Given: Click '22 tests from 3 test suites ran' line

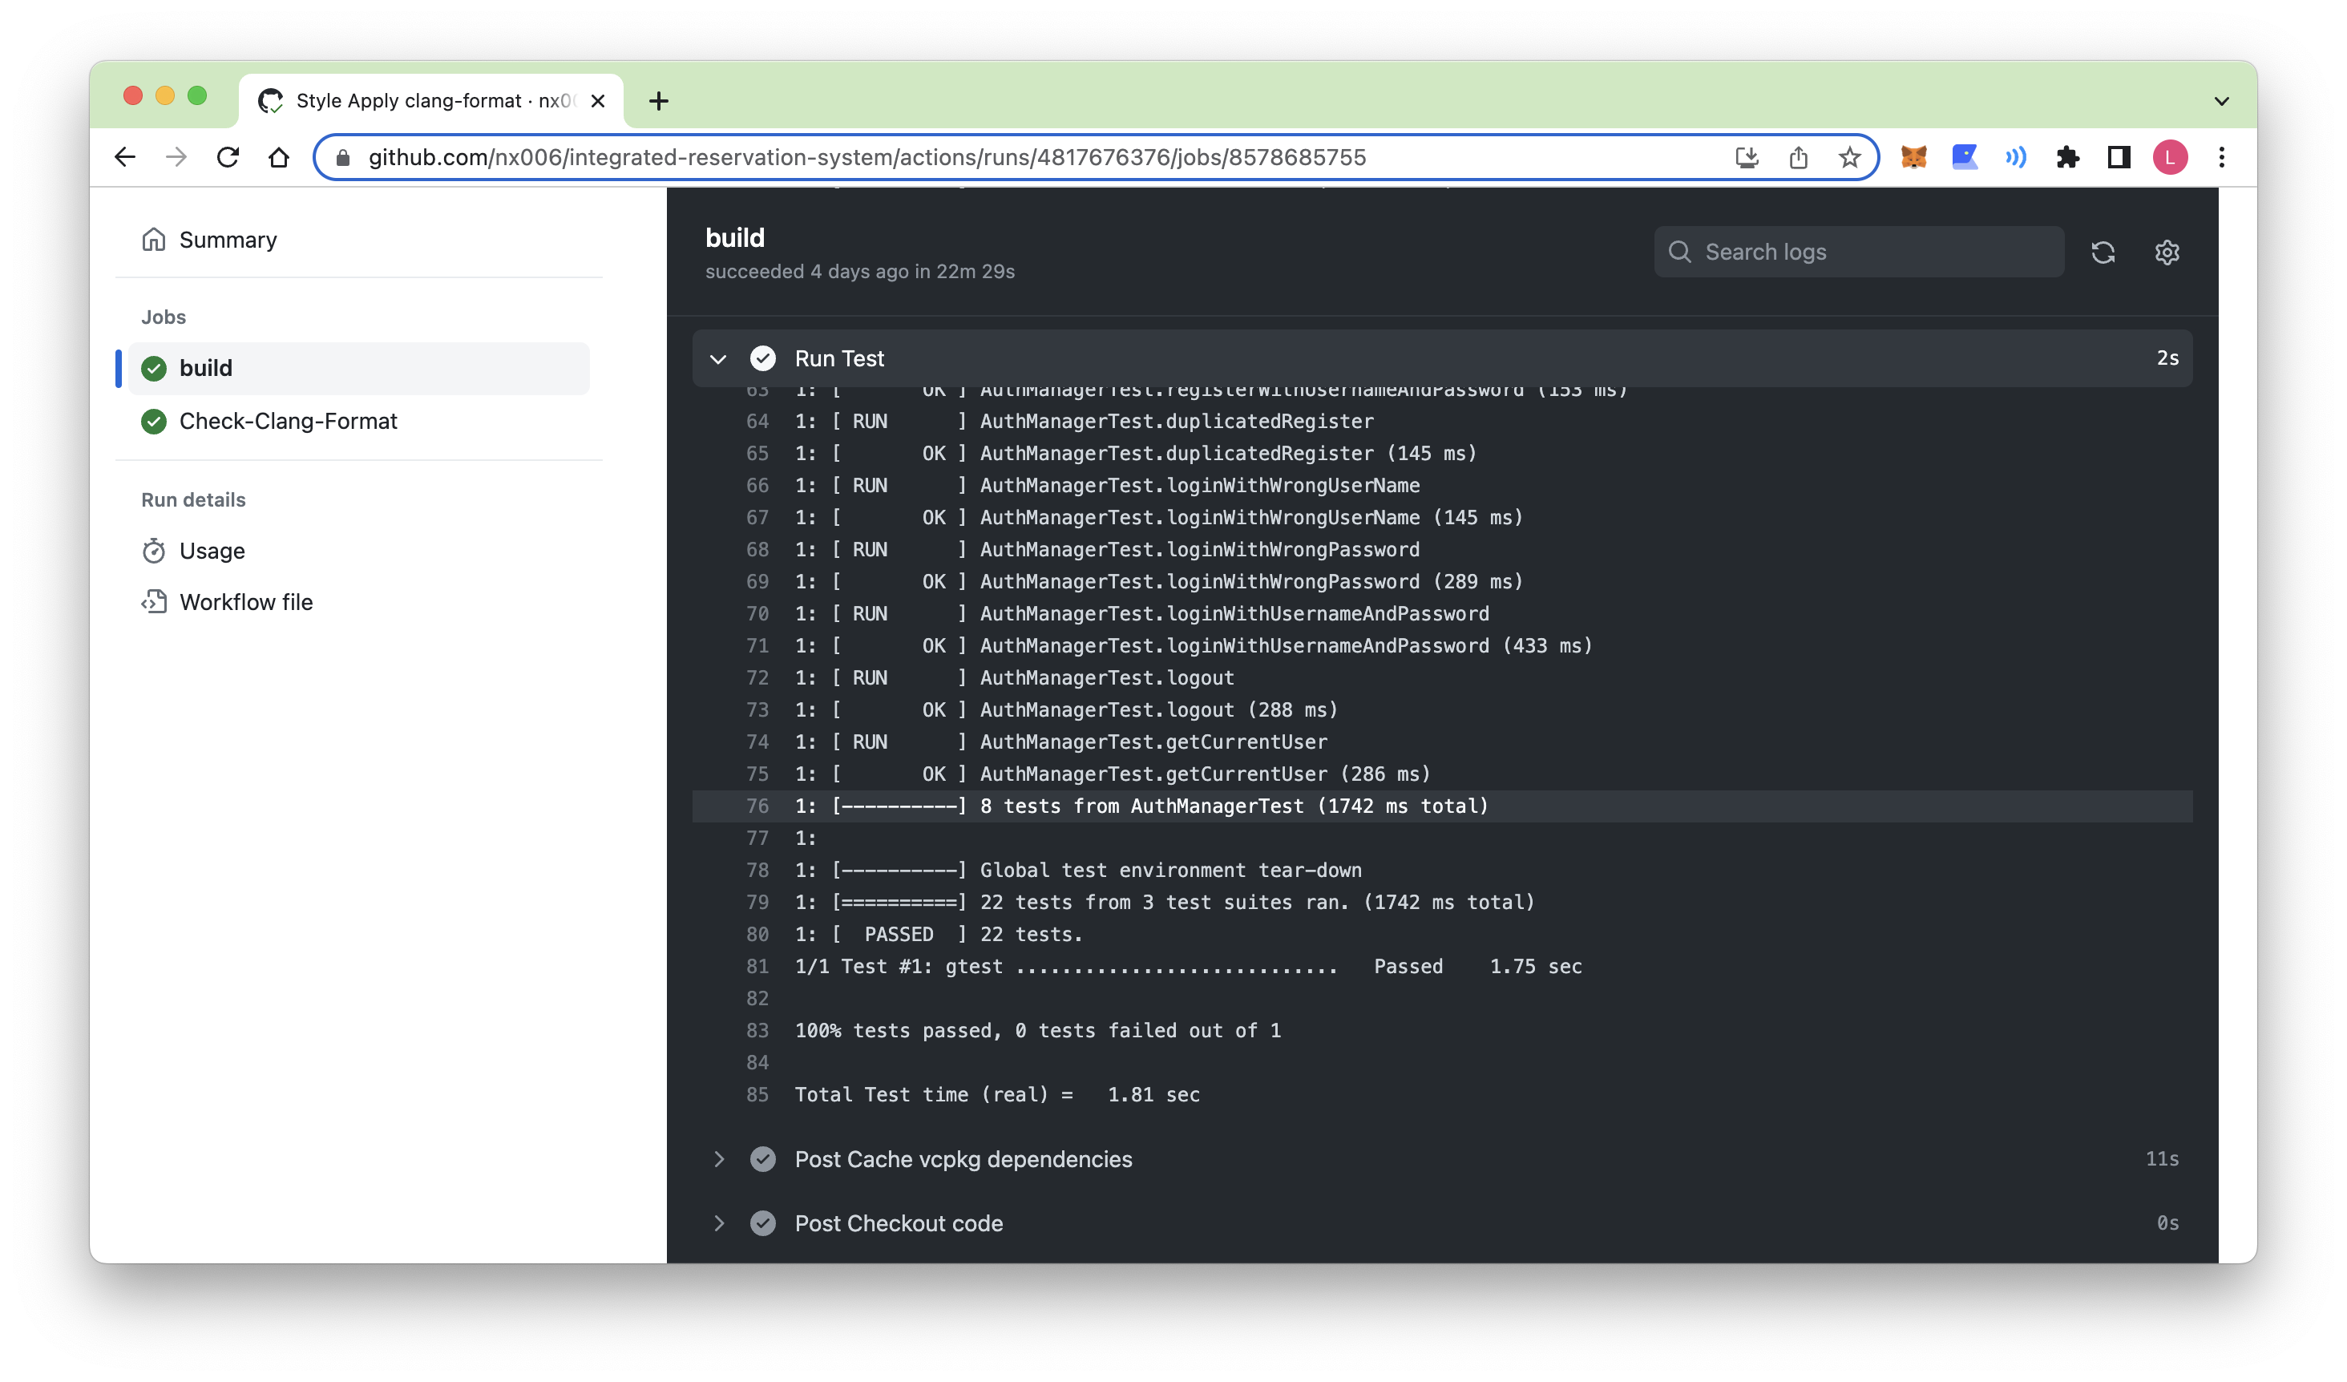Looking at the screenshot, I should pos(1164,903).
